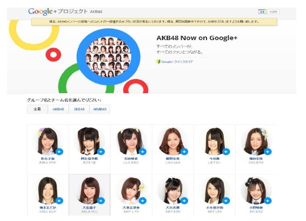Viewport: 306px width, 221px height.
Task: Select the 全員 (all members) tab
Action: [37, 109]
